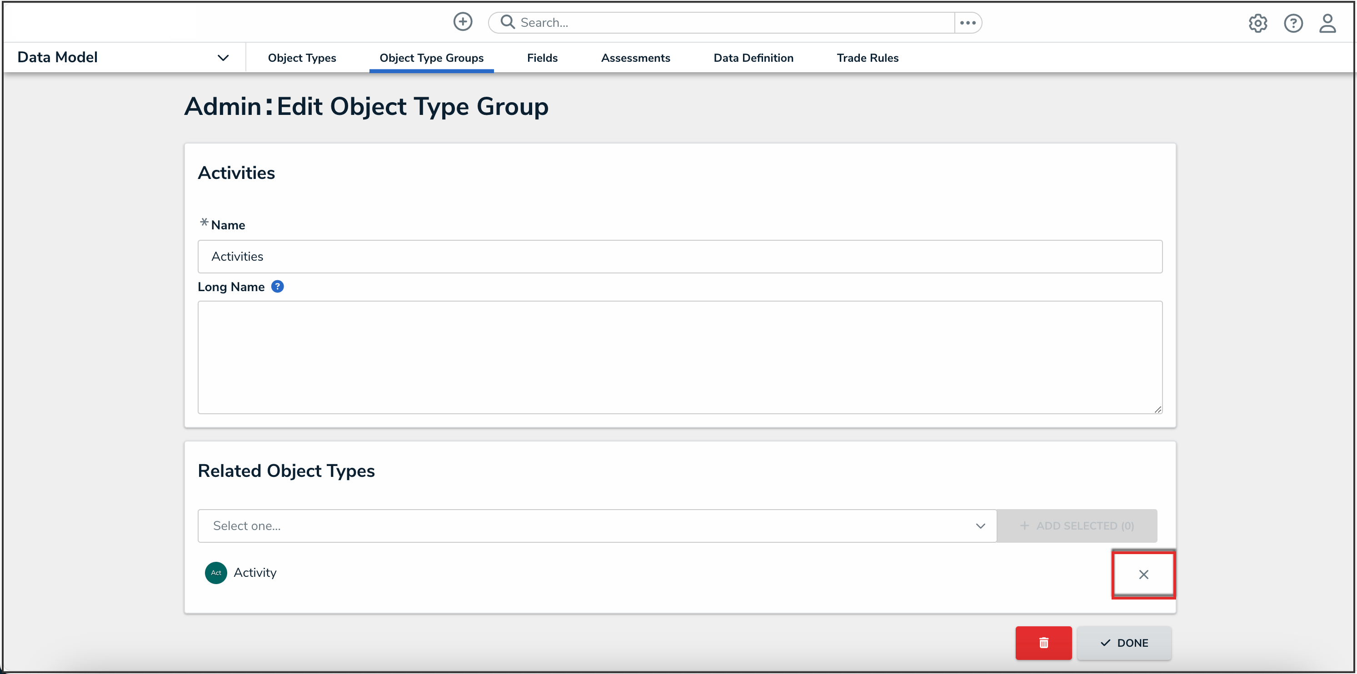Viewport: 1357px width, 674px height.
Task: Open the settings gear icon
Action: coord(1257,23)
